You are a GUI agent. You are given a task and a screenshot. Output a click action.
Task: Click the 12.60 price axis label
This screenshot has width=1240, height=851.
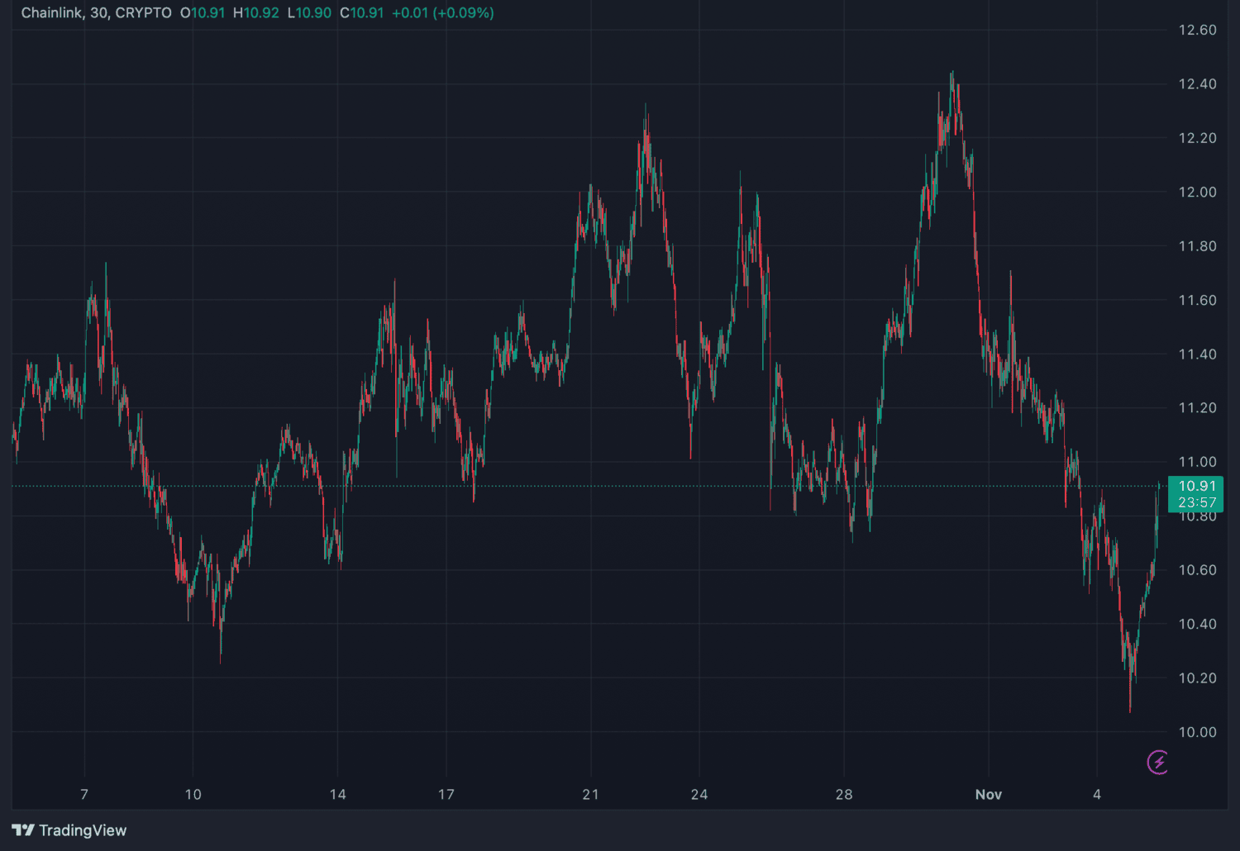coord(1197,30)
